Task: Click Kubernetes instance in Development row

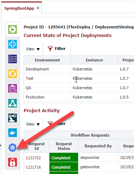Action: click(x=82, y=69)
